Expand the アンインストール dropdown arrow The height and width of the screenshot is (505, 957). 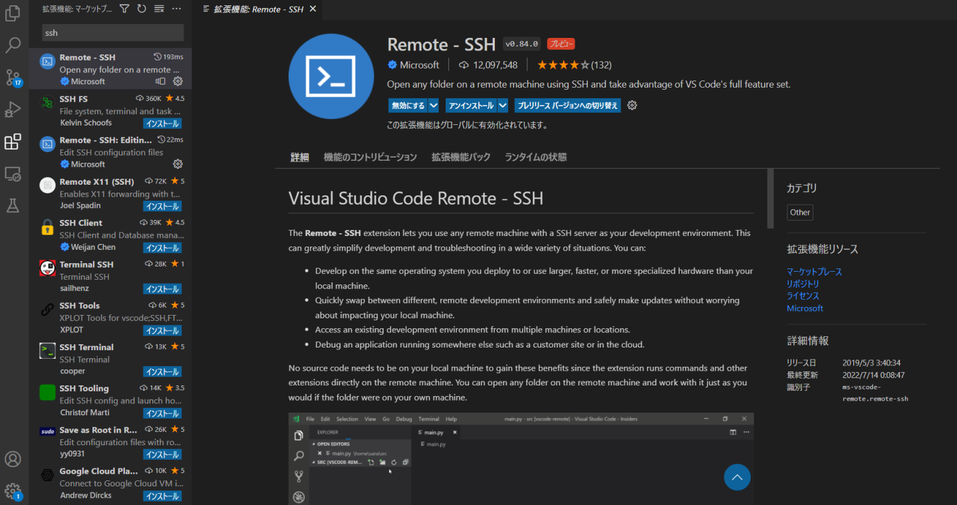pos(503,105)
